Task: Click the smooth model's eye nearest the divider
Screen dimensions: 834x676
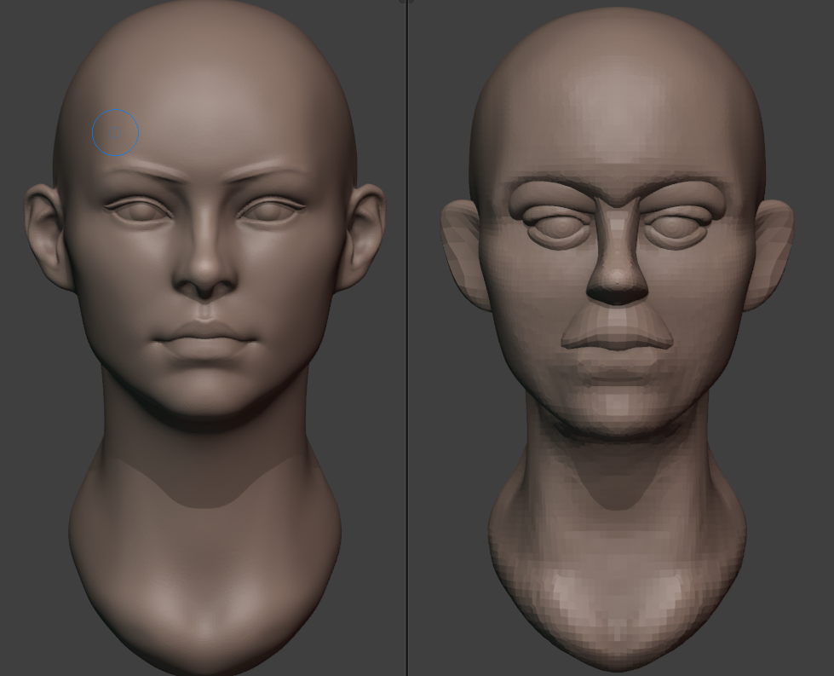Action: pos(270,210)
